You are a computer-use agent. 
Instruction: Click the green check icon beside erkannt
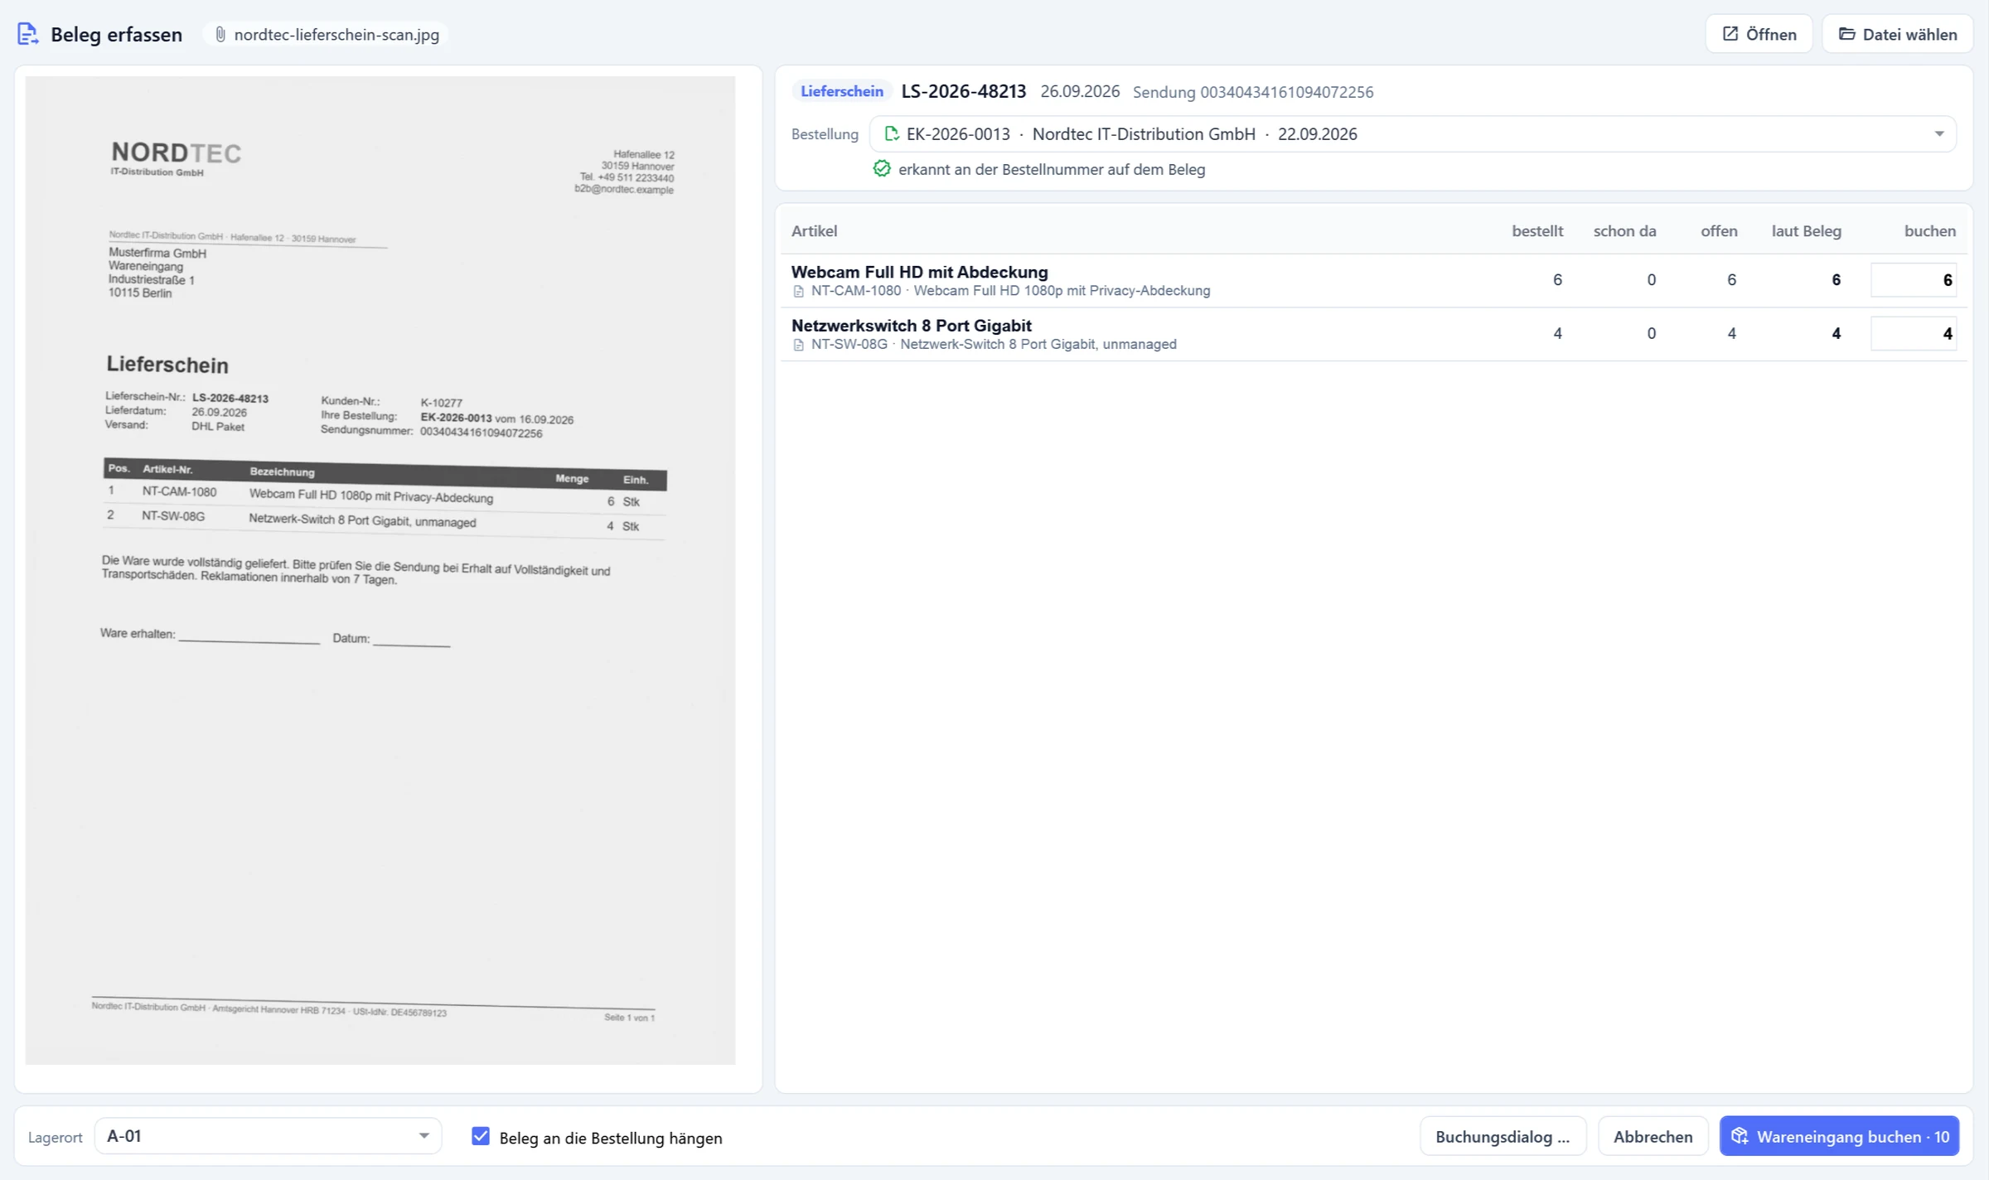pyautogui.click(x=882, y=169)
